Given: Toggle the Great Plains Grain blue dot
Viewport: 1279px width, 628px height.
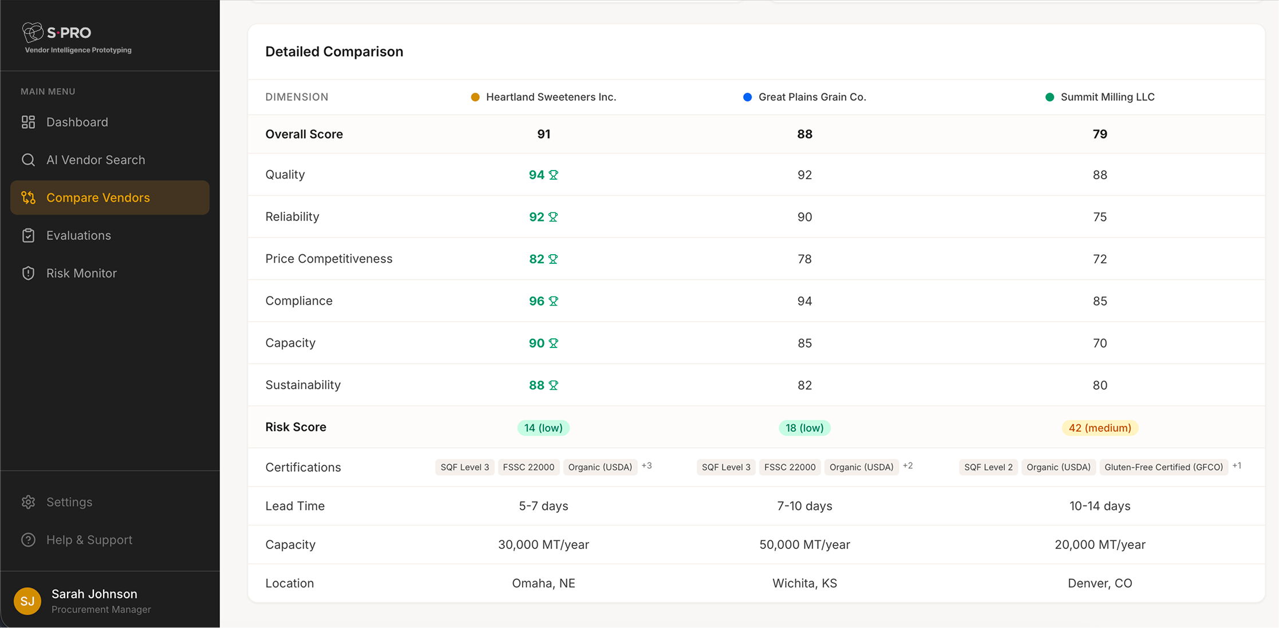Looking at the screenshot, I should point(747,97).
